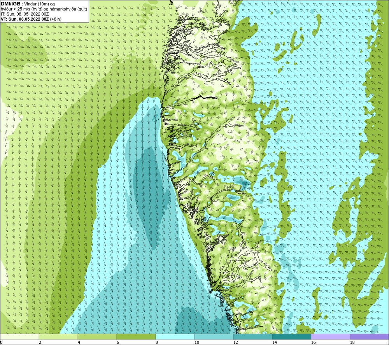Image resolution: width=389 pixels, height=345 pixels.
Task: Click the 'IT: Sun. 08. 05. 2022 00Z' line
Action: coord(25,14)
